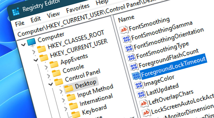Select the Keyboard key label

(94, 110)
